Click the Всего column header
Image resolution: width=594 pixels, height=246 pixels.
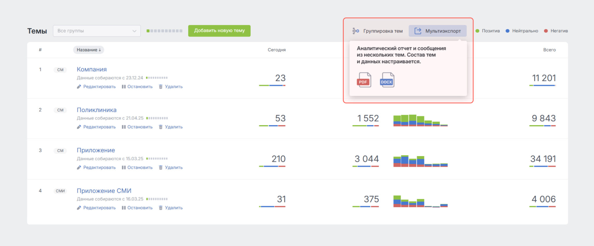point(549,50)
